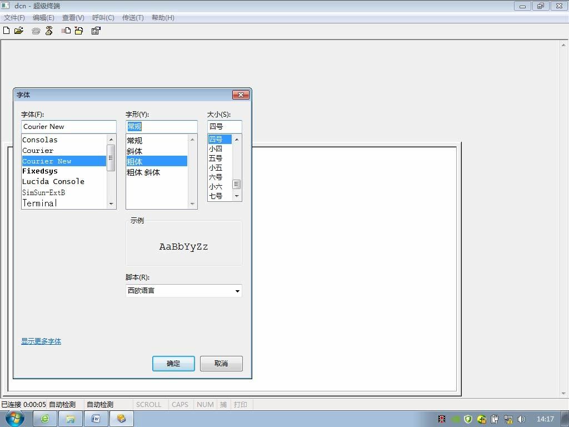569x427 pixels.
Task: Click font list scrollbar up arrow
Action: point(111,140)
